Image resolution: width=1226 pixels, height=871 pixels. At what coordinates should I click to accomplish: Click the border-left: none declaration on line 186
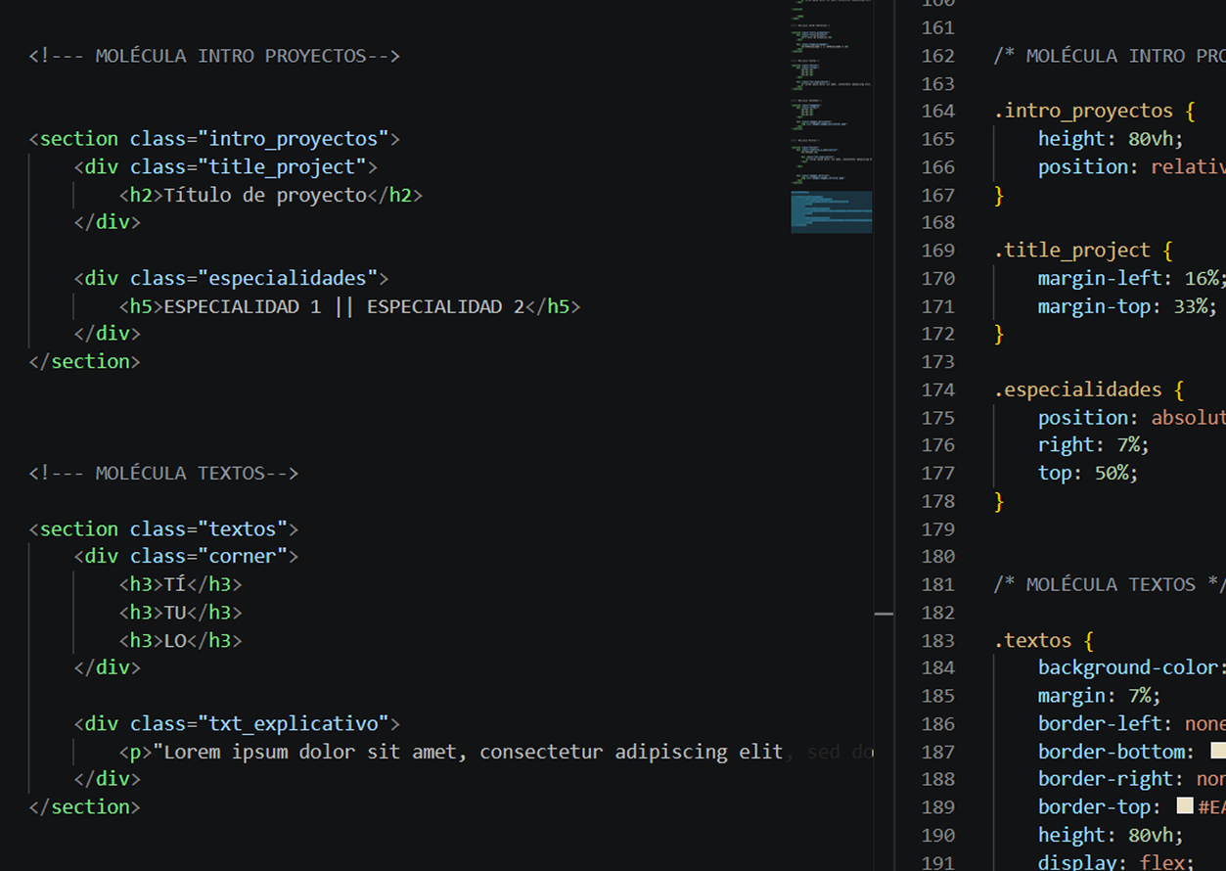point(1132,723)
